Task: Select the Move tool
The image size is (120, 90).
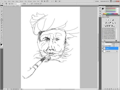Action: pyautogui.click(x=1, y=8)
